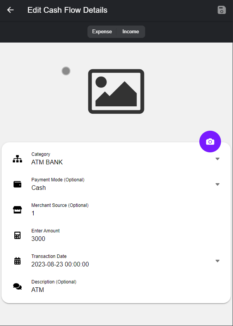Click the description chat bubbles icon
Viewport: 233px width, 326px height.
click(x=17, y=286)
